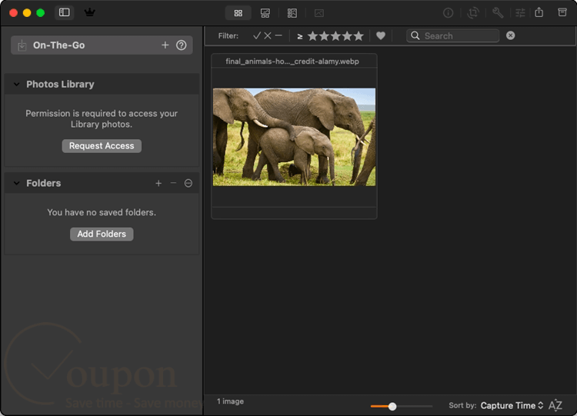Switch to single image view
Screen dimensions: 577x416
pos(319,13)
